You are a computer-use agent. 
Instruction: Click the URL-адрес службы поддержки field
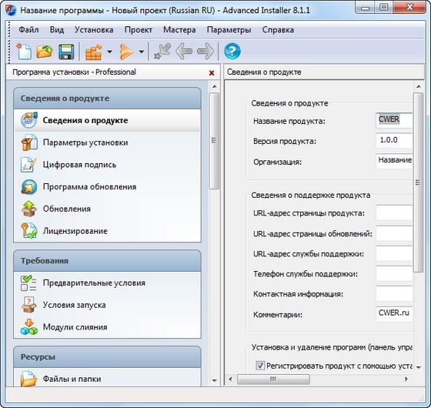394,253
